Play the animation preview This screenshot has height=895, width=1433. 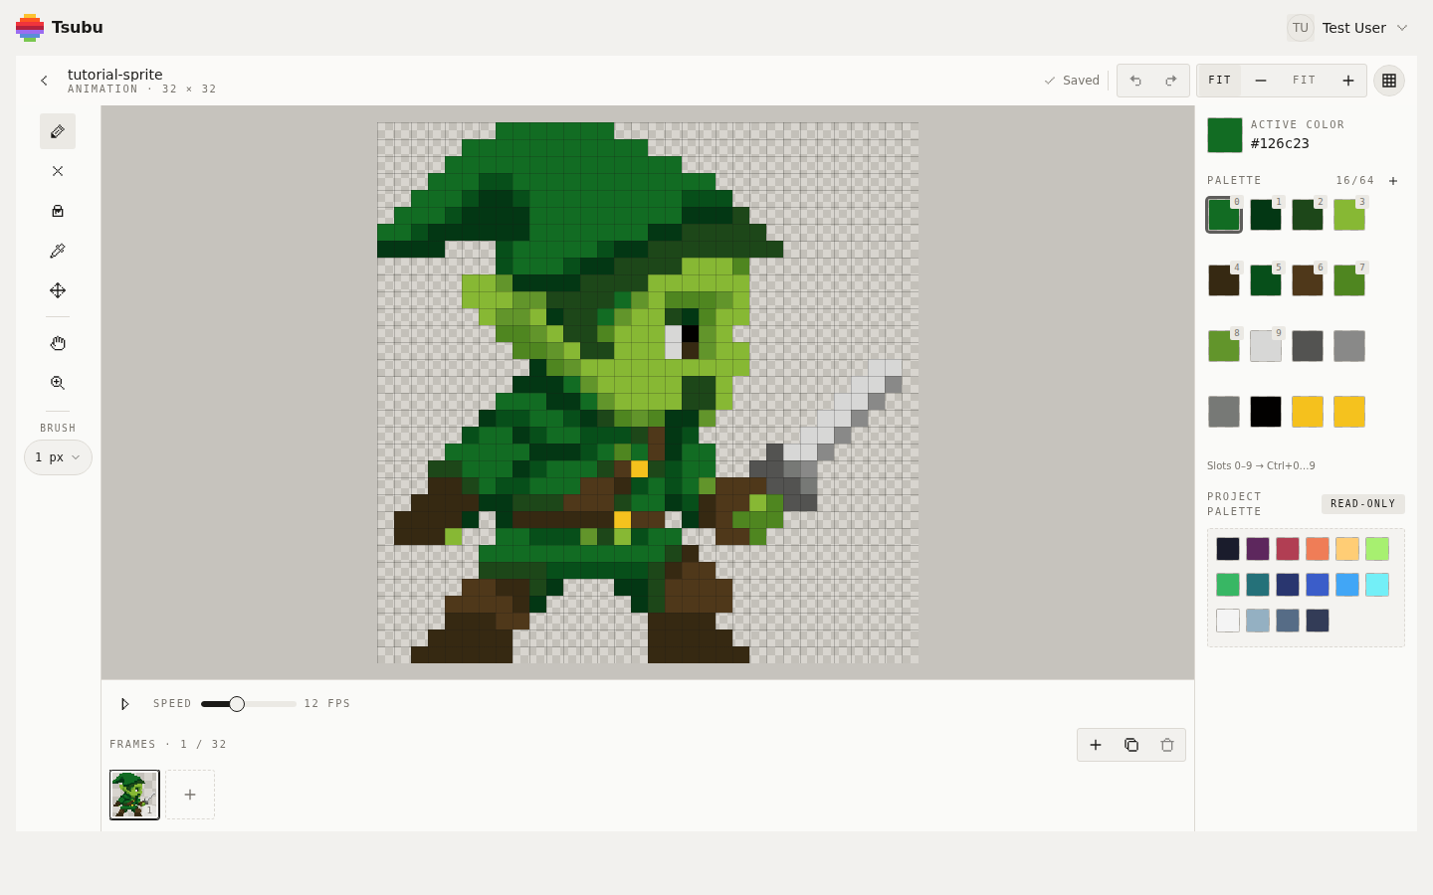[x=125, y=704]
